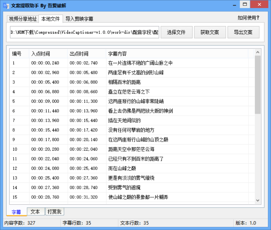Click the file path input field

point(83,32)
